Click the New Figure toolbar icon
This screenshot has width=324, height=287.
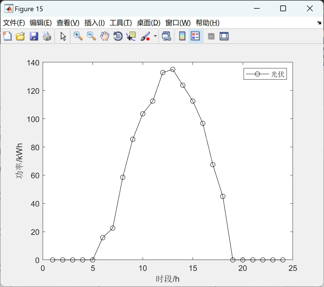pos(7,36)
